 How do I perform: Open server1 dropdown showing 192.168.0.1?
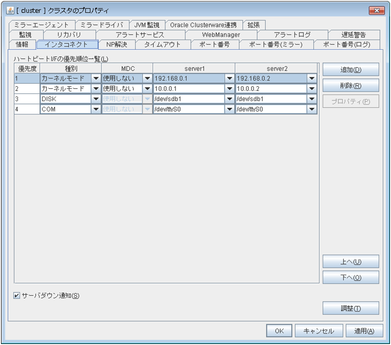point(229,79)
